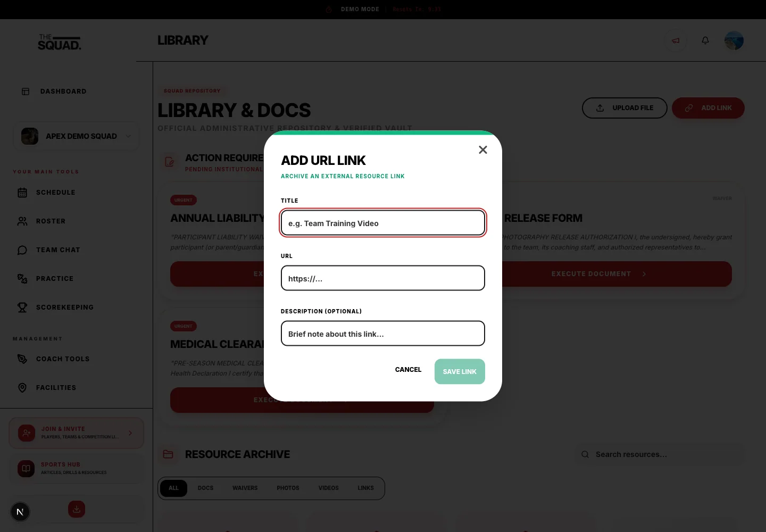Switch to the Docs tab

(205, 488)
